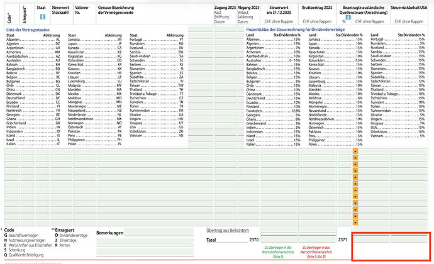Viewport: 434px width, 264px height.
Task: Click Total 2371 ausländische Quellensteuer field
Action: pyautogui.click(x=371, y=239)
